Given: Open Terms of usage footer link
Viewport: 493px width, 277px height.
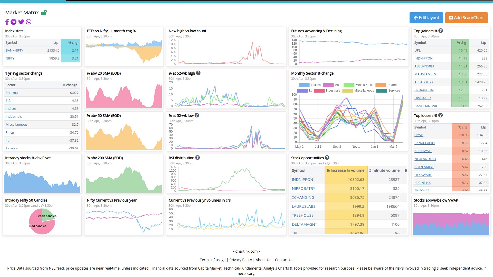Looking at the screenshot, I should 213,260.
